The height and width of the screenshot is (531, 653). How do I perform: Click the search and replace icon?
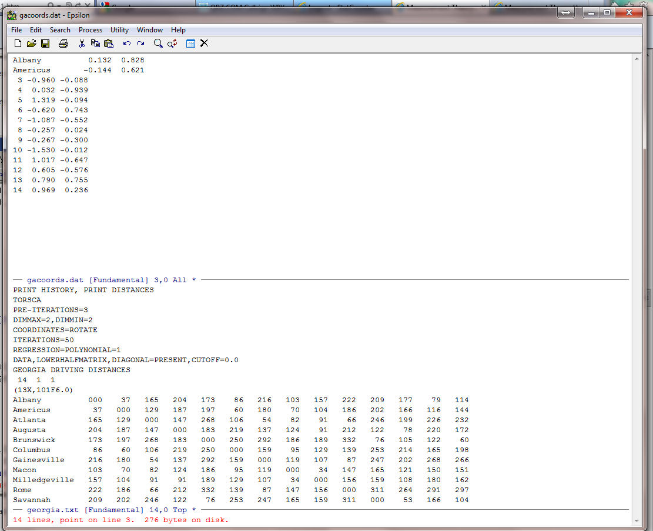coord(172,44)
